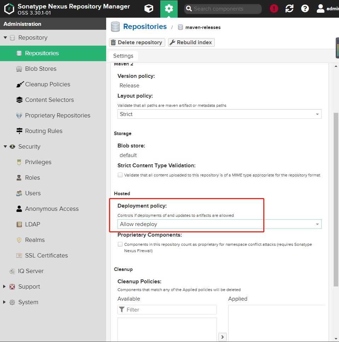Click the Rebuild index button

(x=191, y=42)
